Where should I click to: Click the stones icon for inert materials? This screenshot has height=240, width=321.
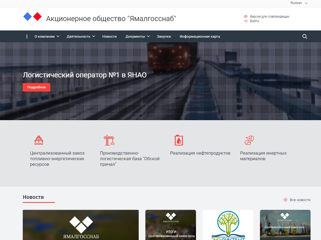249,140
